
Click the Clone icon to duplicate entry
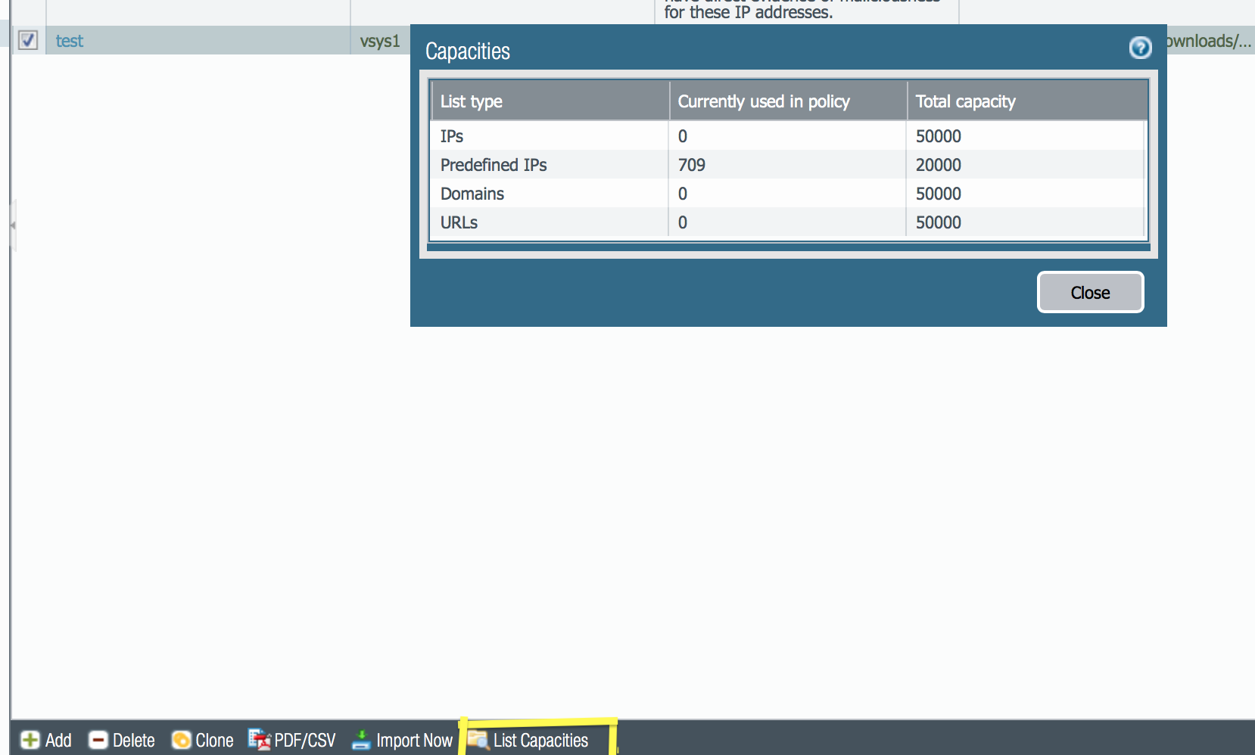point(182,741)
